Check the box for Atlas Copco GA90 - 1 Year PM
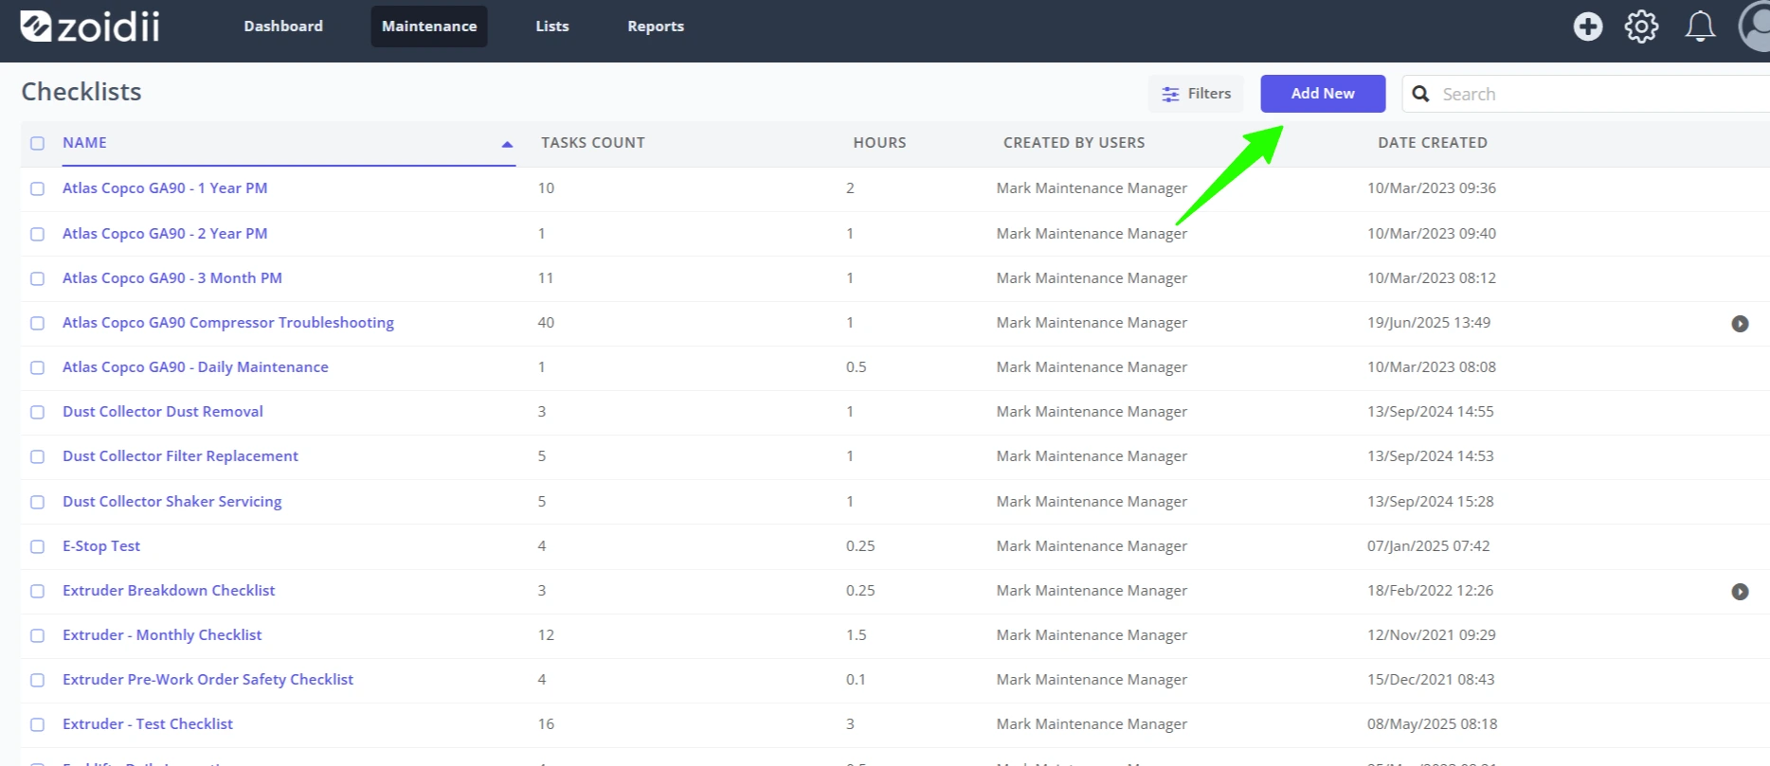This screenshot has width=1770, height=766. coord(37,188)
